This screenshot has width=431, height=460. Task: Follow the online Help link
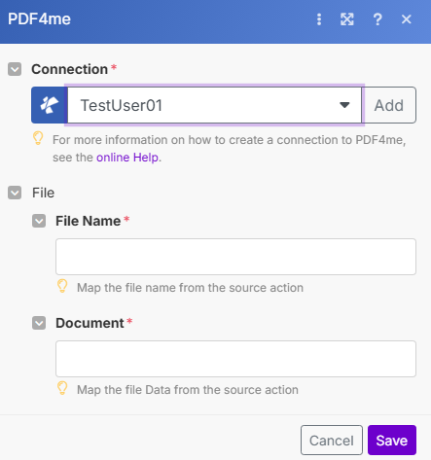click(x=127, y=158)
